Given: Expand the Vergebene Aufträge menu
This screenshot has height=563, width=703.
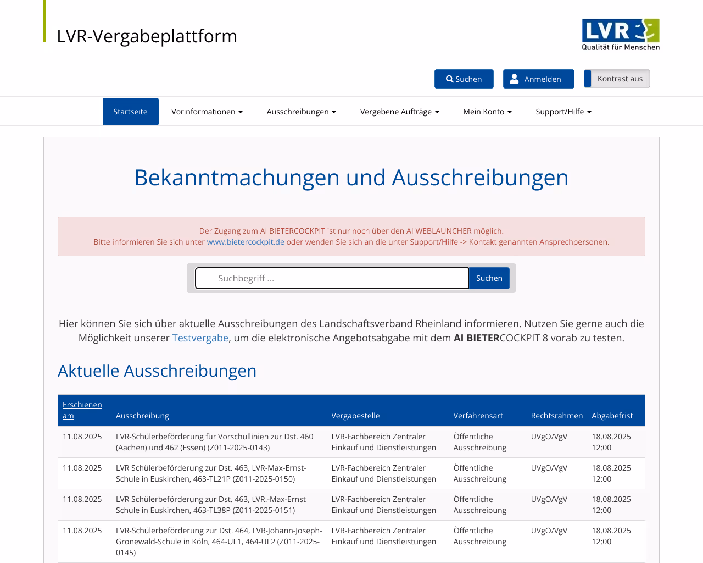Looking at the screenshot, I should click(x=400, y=111).
